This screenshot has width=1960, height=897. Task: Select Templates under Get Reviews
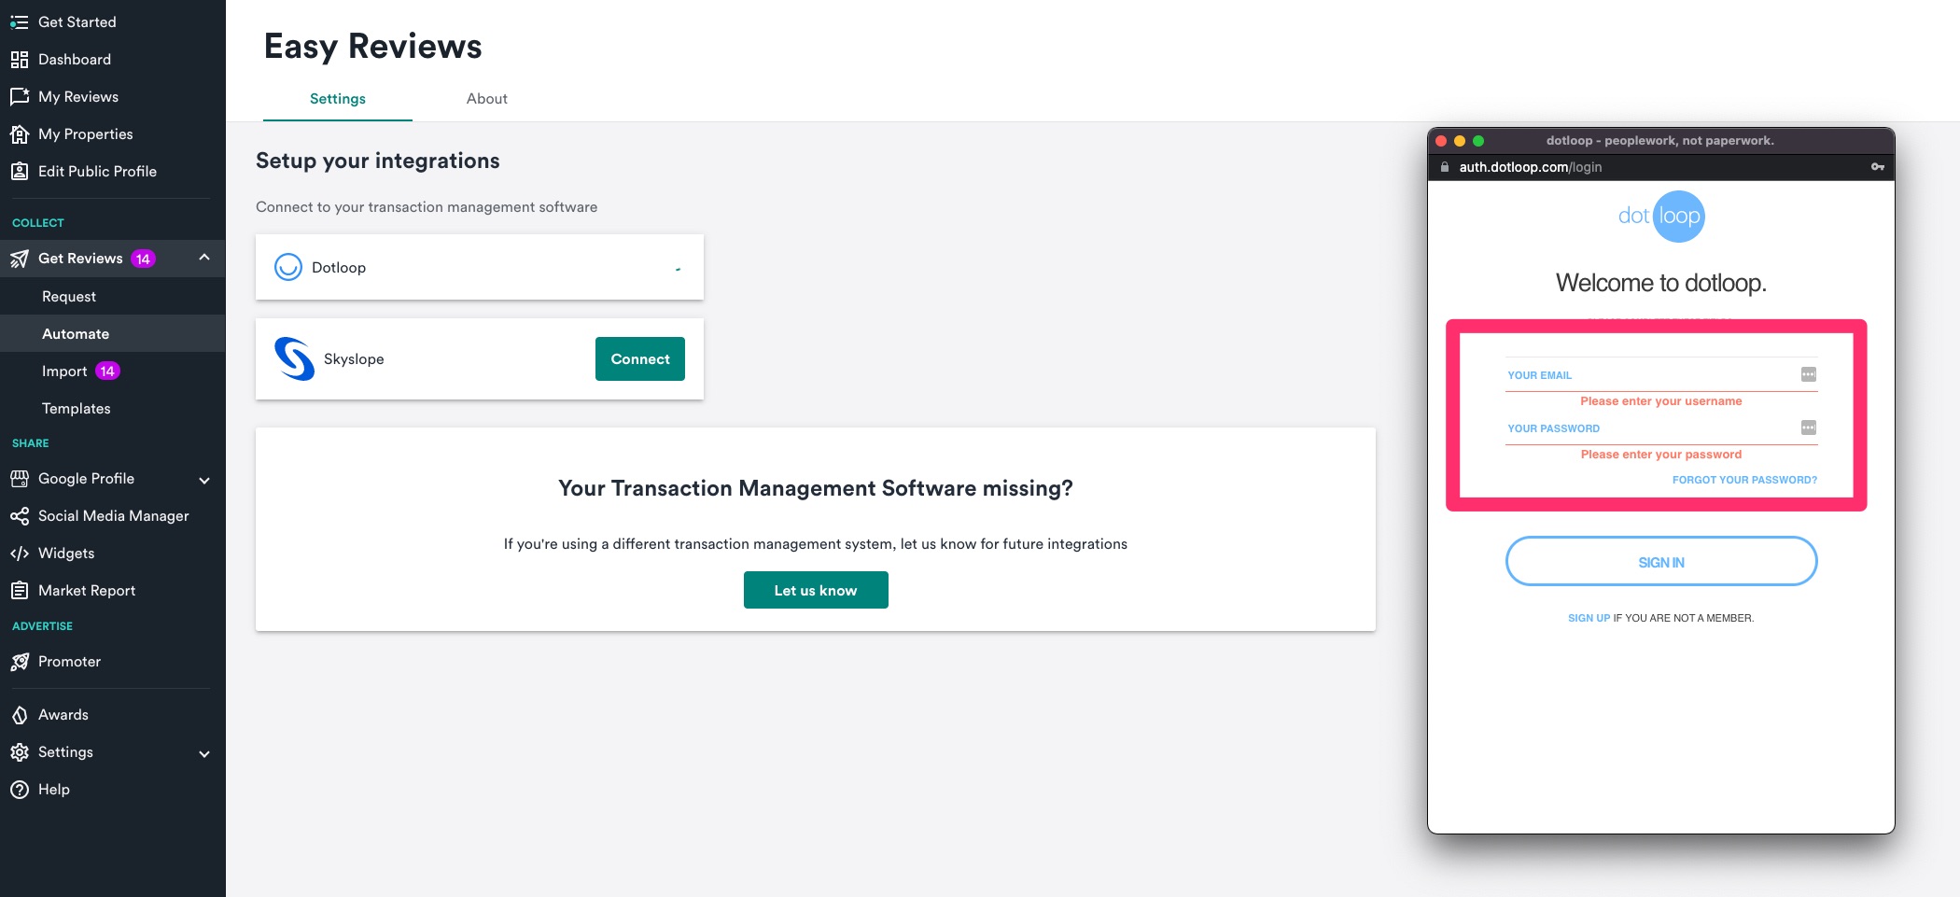click(x=76, y=408)
